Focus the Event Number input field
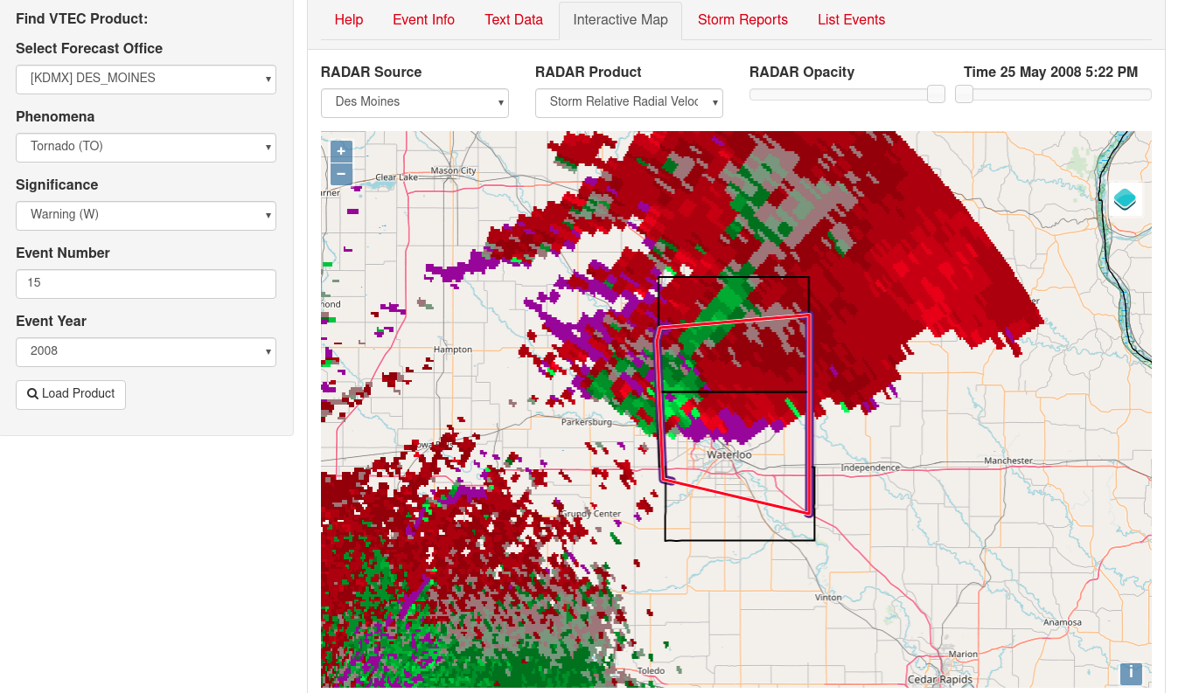 coord(146,283)
